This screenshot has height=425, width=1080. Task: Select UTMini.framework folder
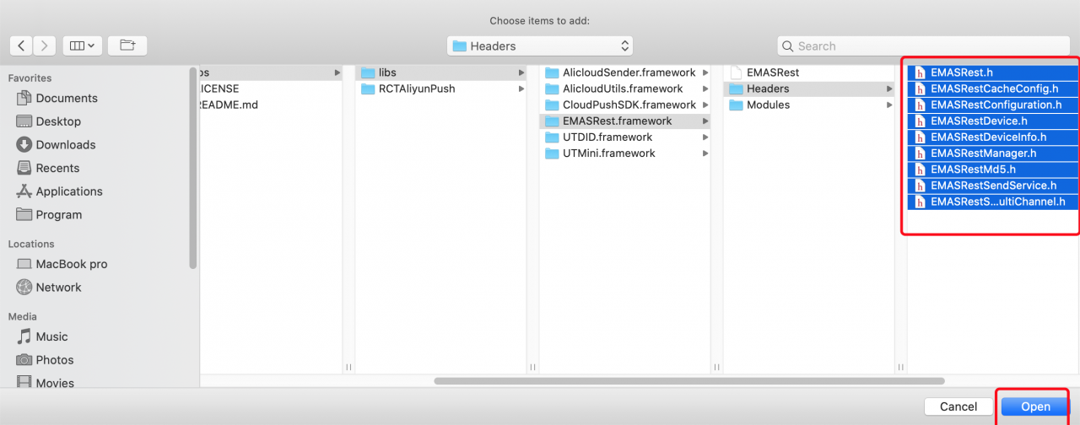coord(625,153)
